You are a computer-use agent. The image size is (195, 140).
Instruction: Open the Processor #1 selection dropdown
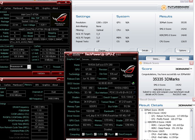(x=29, y=67)
